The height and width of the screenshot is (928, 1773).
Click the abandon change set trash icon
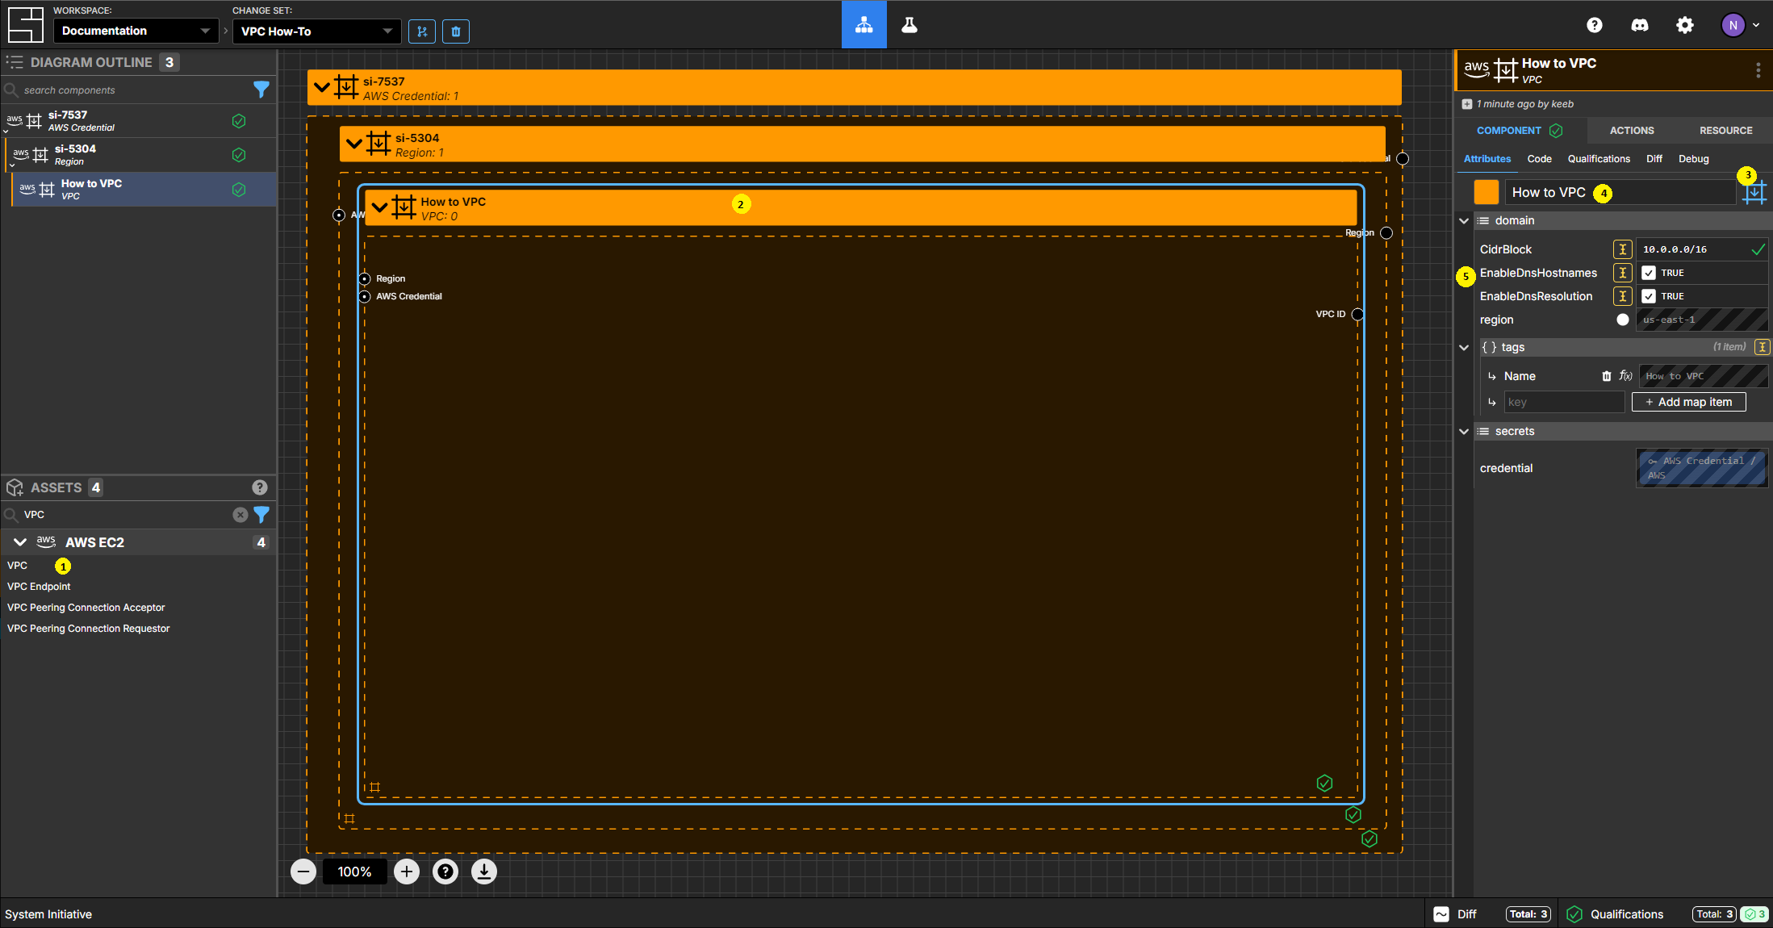[x=456, y=31]
